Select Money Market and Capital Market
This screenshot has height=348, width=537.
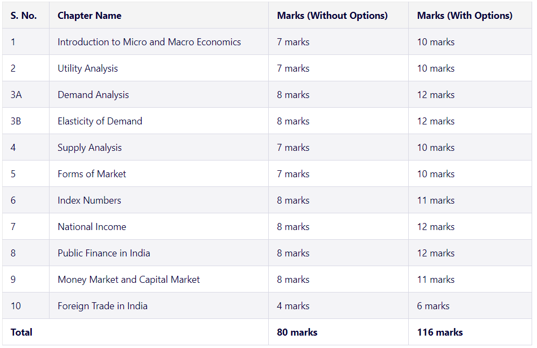129,279
